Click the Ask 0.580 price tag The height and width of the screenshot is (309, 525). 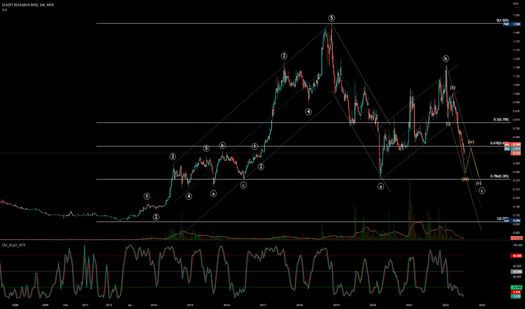pos(512,144)
